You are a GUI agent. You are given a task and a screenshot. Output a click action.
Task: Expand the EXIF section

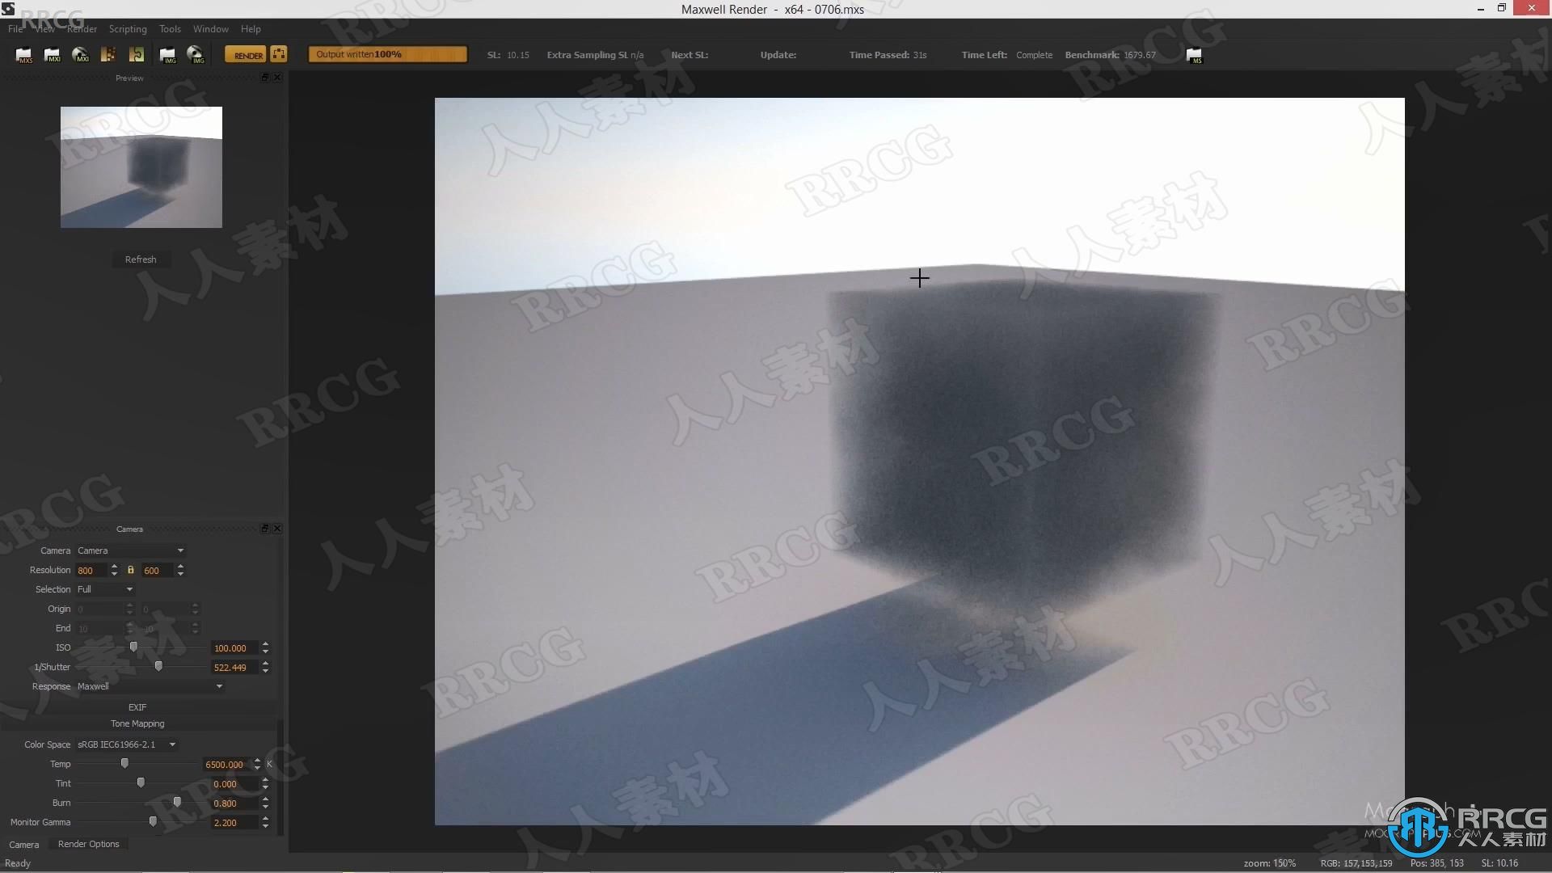click(x=137, y=706)
